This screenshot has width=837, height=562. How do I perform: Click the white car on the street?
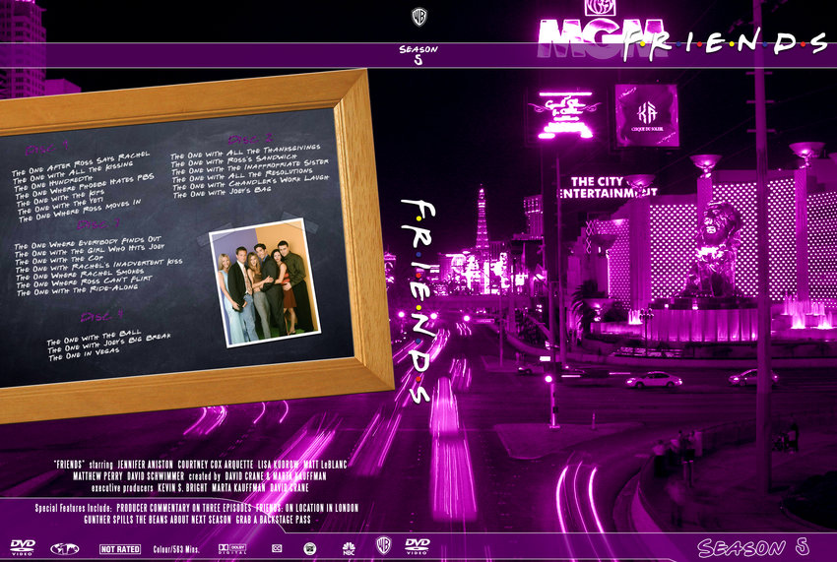point(654,380)
